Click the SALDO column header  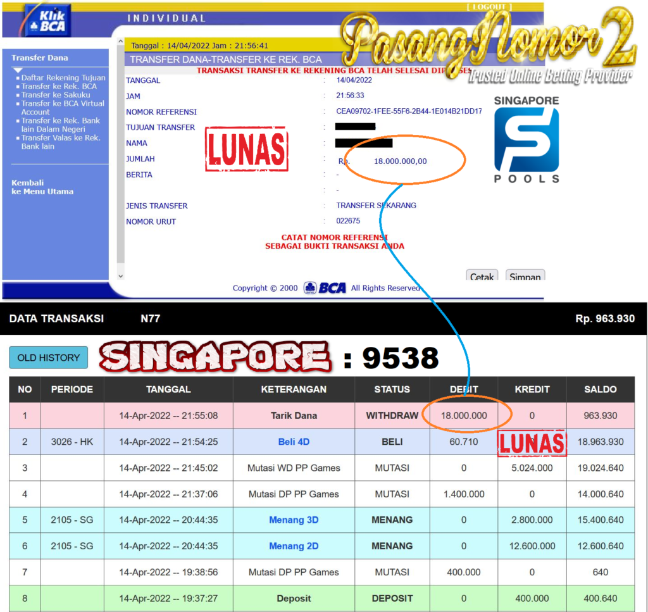(x=601, y=389)
